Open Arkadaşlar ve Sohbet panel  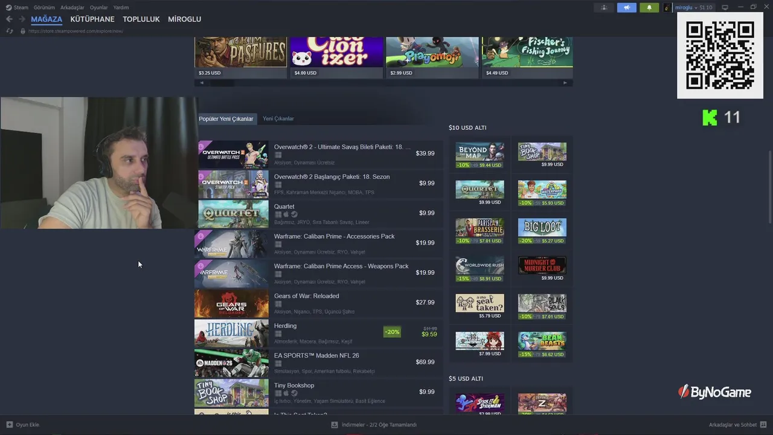[738, 425]
